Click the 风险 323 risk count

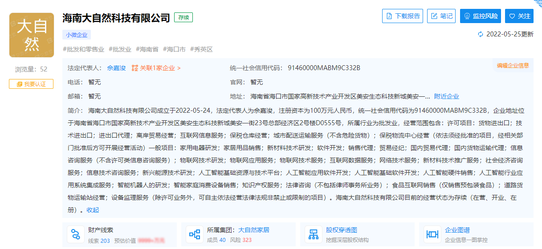click(x=241, y=240)
